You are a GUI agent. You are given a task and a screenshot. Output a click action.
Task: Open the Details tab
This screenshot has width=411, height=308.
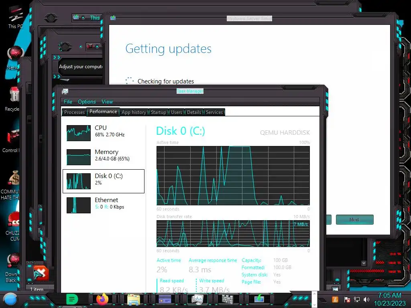(194, 112)
